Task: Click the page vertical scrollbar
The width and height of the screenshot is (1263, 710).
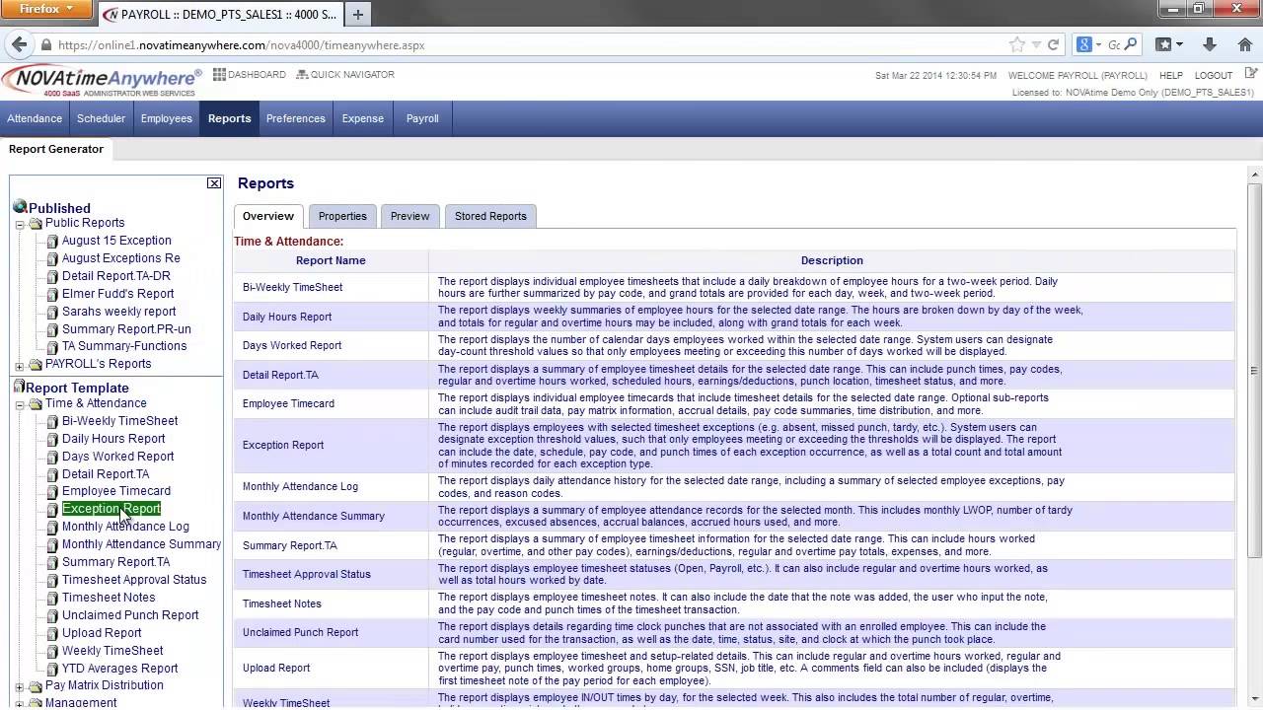Action: coord(1254,370)
